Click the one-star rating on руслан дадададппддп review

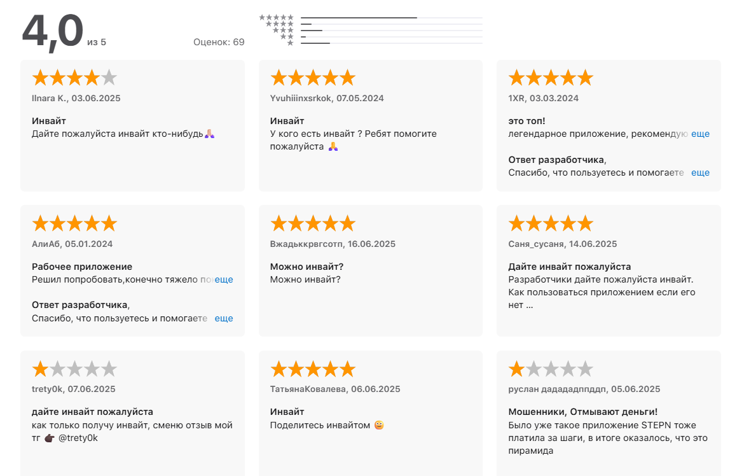coord(551,369)
